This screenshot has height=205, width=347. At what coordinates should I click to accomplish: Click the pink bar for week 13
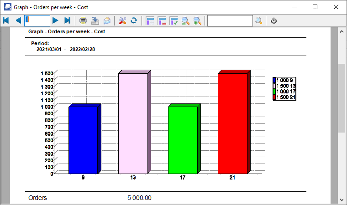[133, 123]
